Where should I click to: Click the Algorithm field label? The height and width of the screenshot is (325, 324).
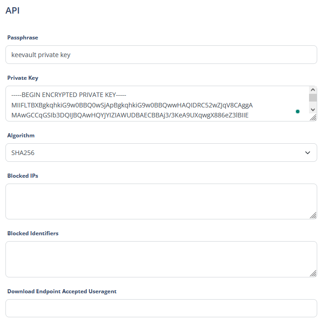21,136
